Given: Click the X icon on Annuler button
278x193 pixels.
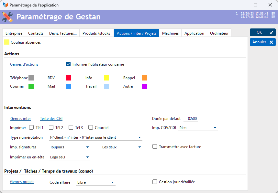Looking at the screenshot, I should point(271,42).
